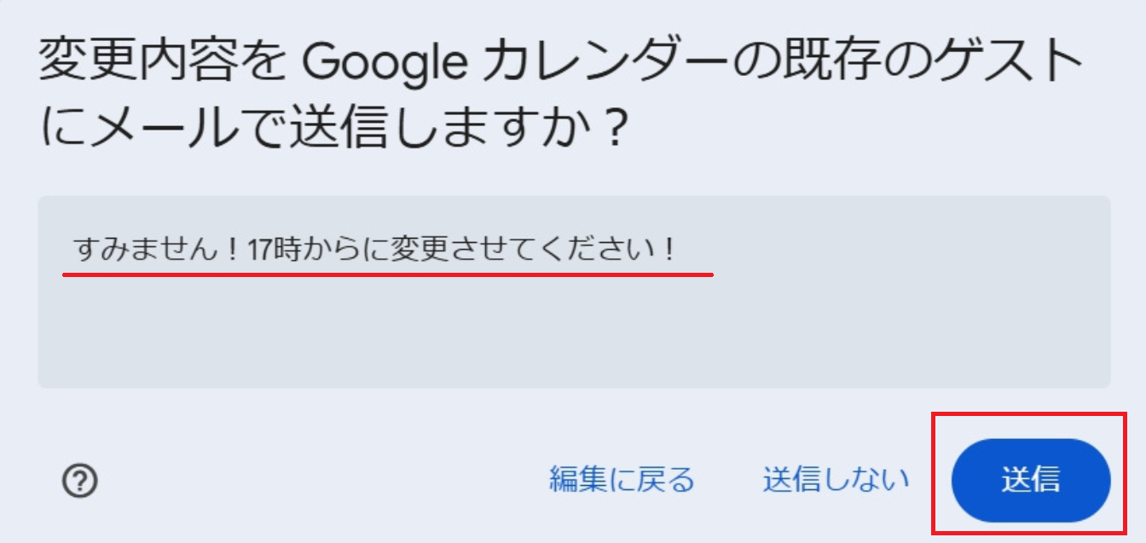
Task: Click the dialog heading about Google カレンダー guests
Action: pyautogui.click(x=560, y=62)
